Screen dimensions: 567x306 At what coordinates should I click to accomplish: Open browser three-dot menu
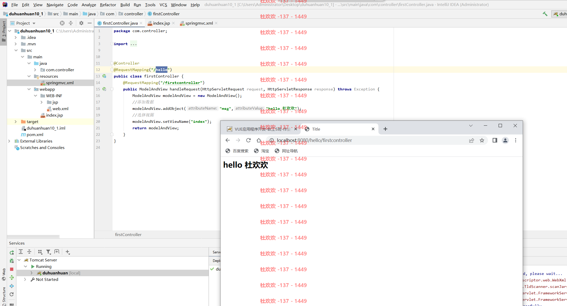515,140
